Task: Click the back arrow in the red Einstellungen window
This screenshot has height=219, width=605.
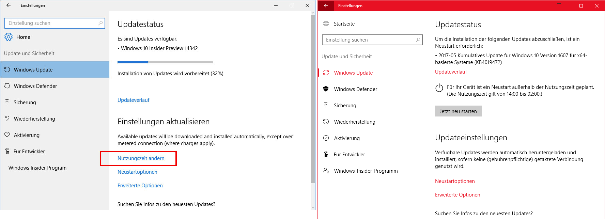Action: [x=326, y=6]
